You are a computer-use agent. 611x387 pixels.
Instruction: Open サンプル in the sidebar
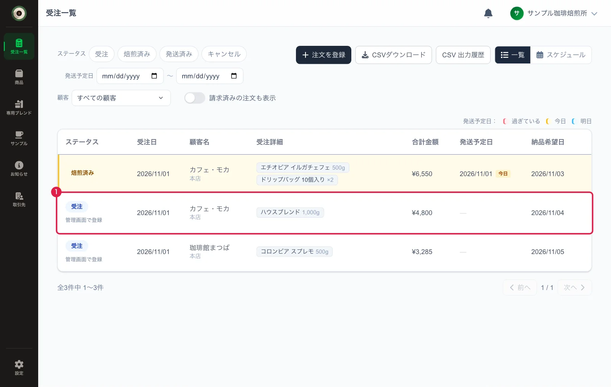pos(19,138)
